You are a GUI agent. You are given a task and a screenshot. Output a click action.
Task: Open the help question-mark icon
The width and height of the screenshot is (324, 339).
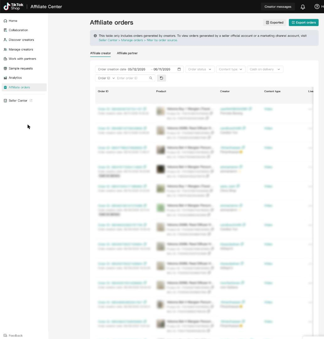(317, 7)
